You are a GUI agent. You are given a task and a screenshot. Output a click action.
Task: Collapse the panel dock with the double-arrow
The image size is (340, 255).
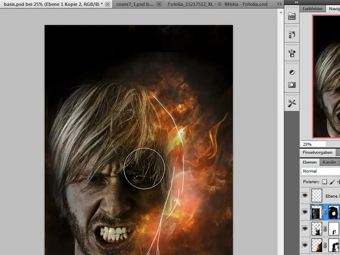point(296,2)
